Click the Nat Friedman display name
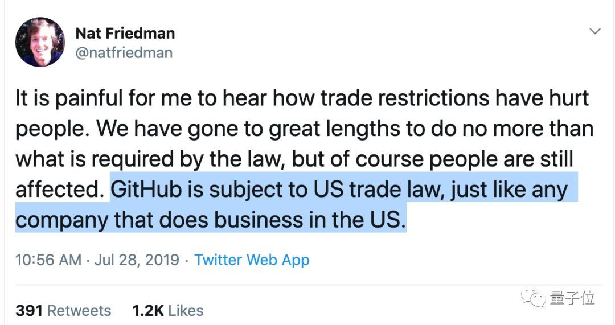This screenshot has width=615, height=325. 125,34
